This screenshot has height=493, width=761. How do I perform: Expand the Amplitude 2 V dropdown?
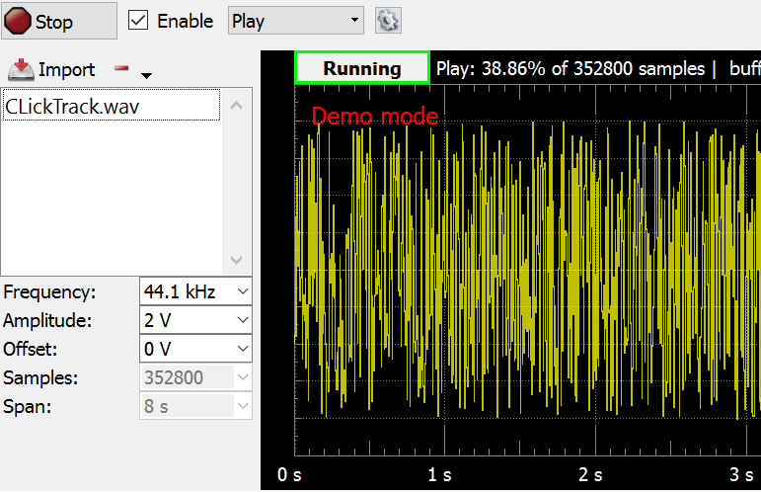coord(196,320)
